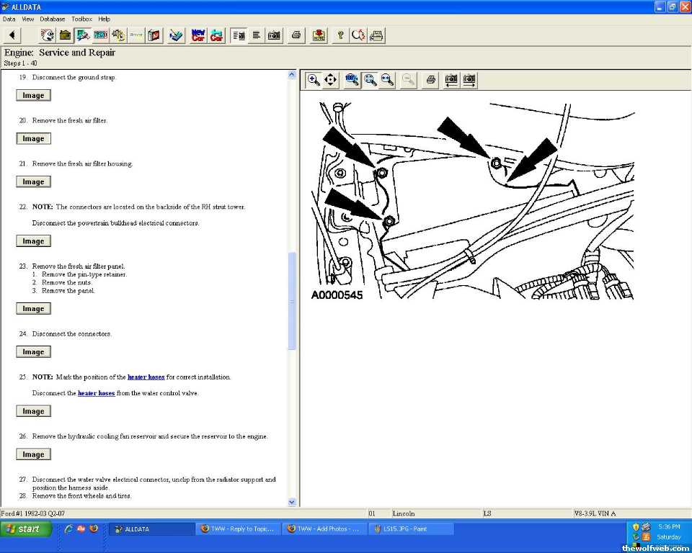Click the next image camera icon
This screenshot has width=692, height=553.
pyautogui.click(x=469, y=80)
